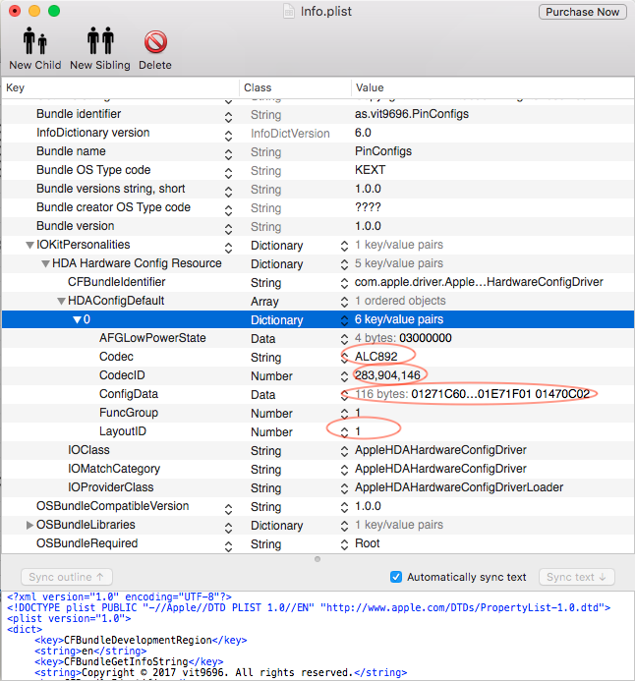Click the PropertyList-1.0.dtd URL in XML text

[x=465, y=607]
